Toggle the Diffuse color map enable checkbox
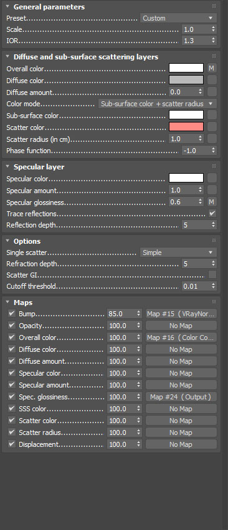This screenshot has width=228, height=530. [12, 349]
